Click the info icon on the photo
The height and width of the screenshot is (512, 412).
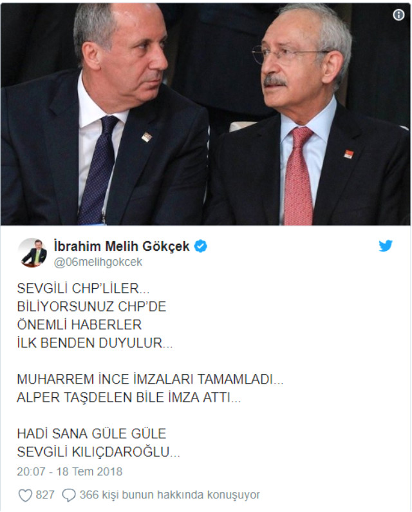point(398,15)
